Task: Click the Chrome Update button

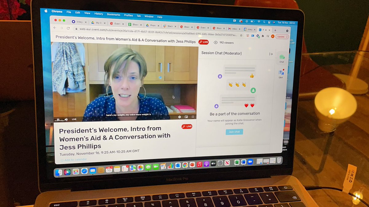Action: click(x=282, y=37)
